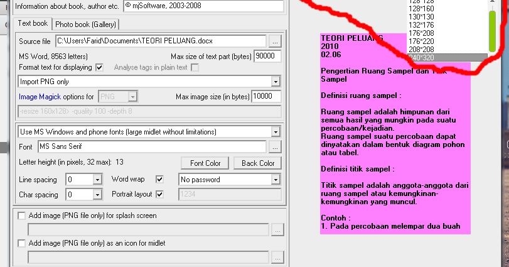The width and height of the screenshot is (509, 267).
Task: Open the Import PNG only dropdown
Action: pyautogui.click(x=149, y=82)
